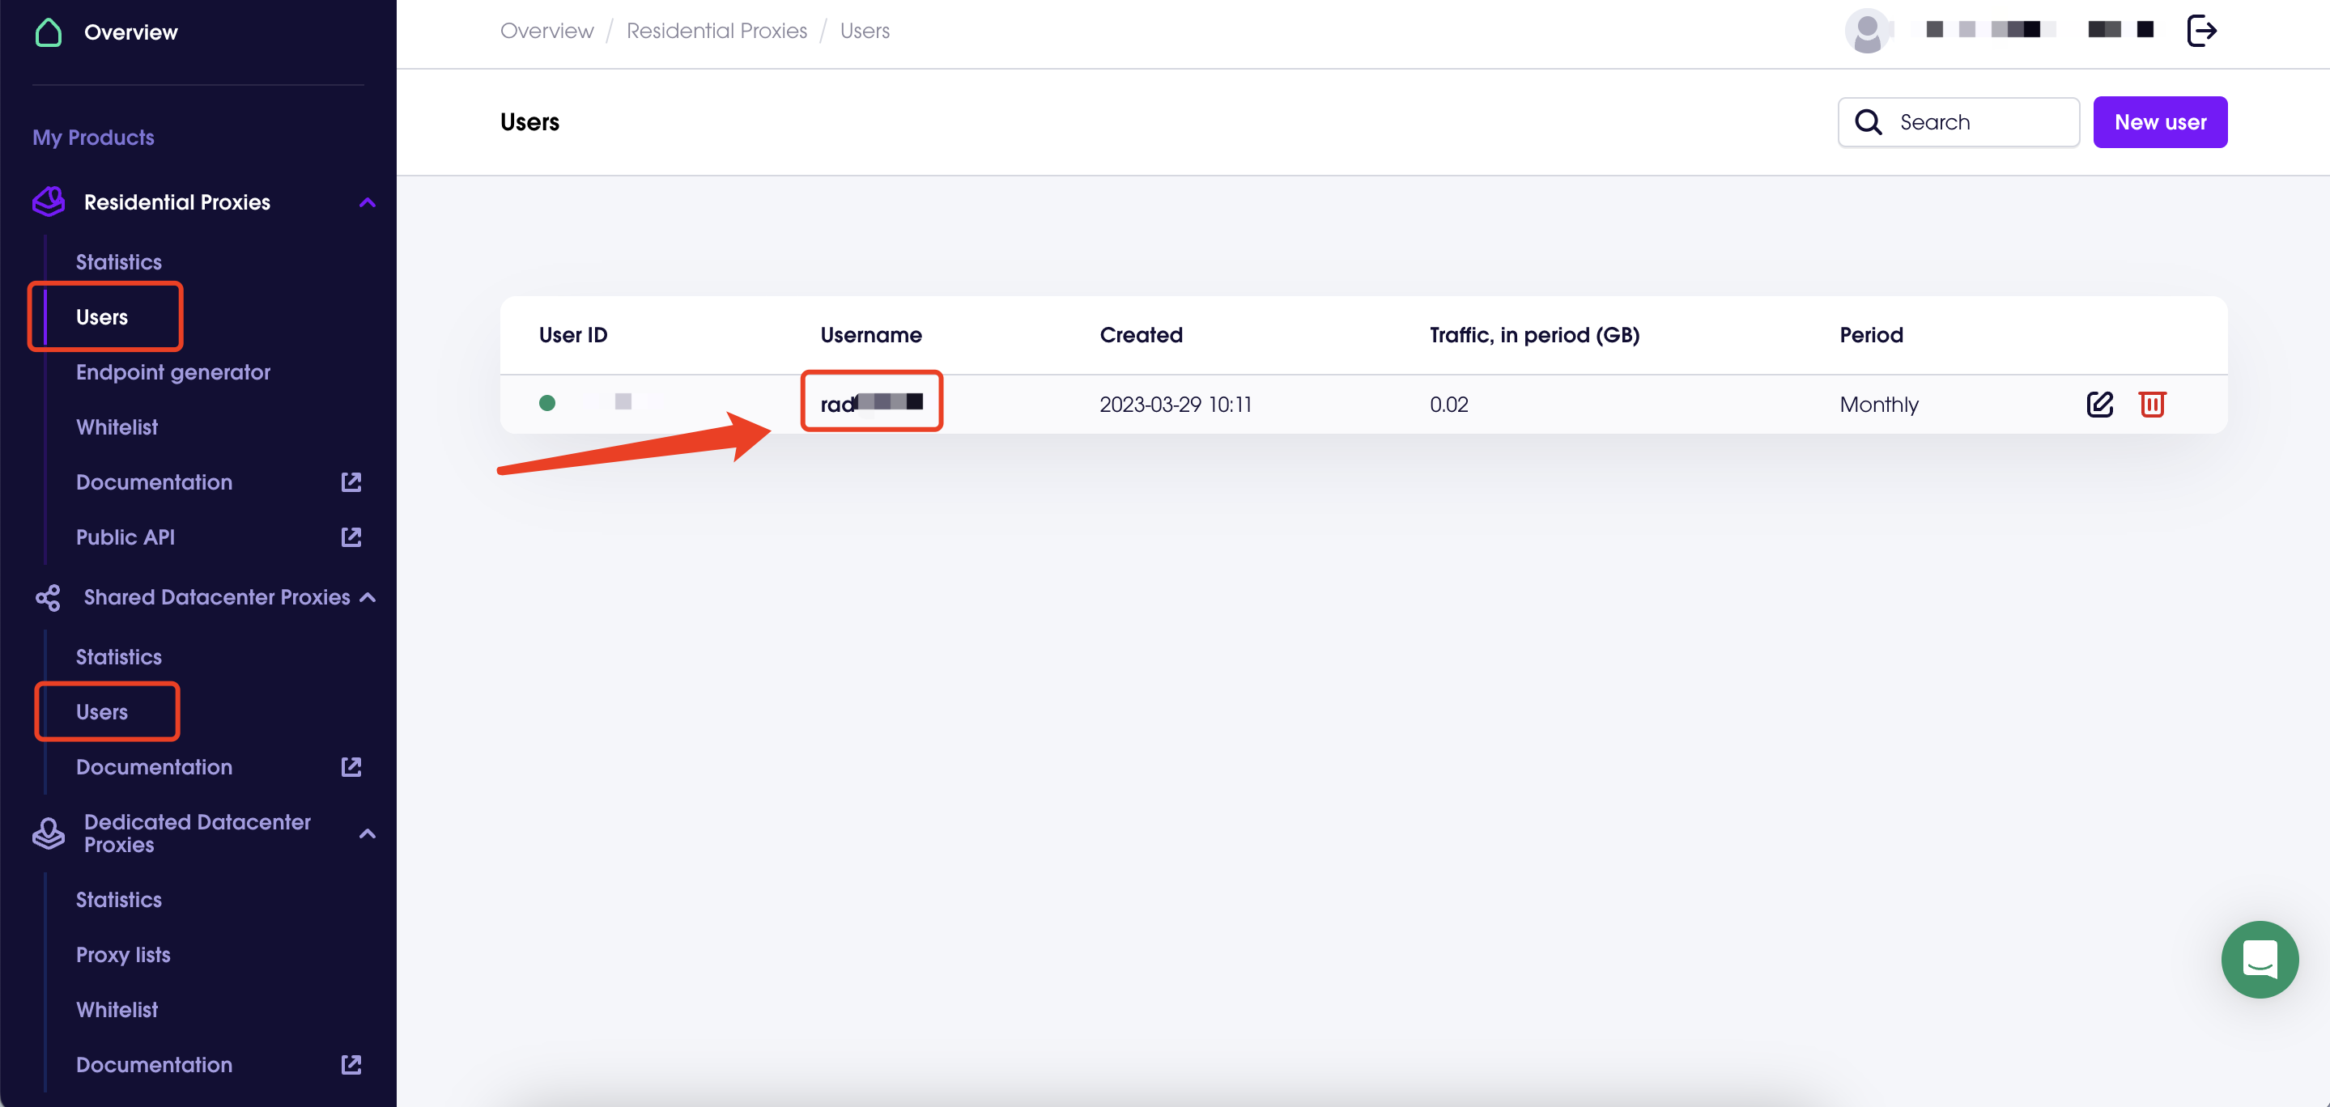
Task: Open the green chat support widget
Action: [2260, 960]
